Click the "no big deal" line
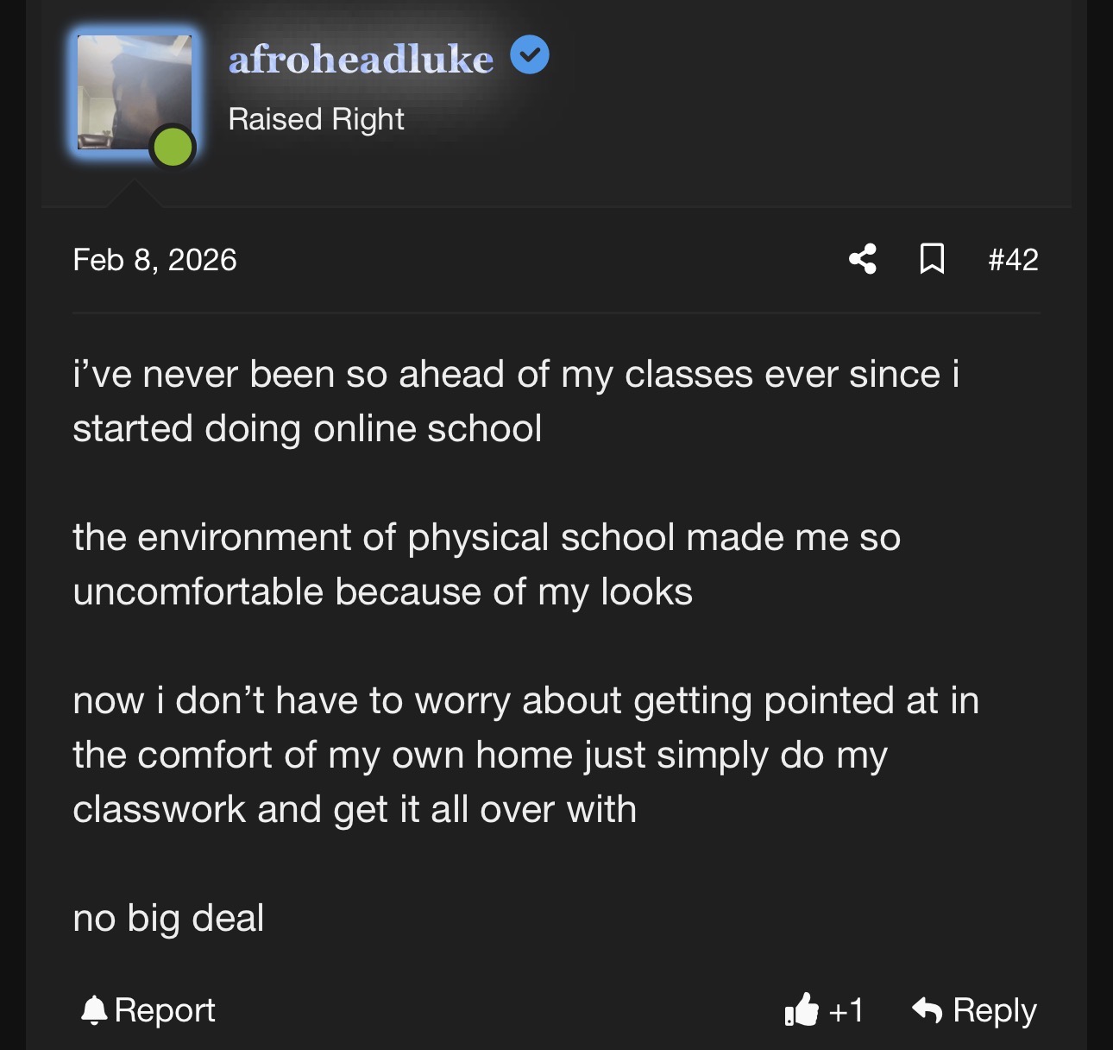The width and height of the screenshot is (1113, 1050). point(168,919)
